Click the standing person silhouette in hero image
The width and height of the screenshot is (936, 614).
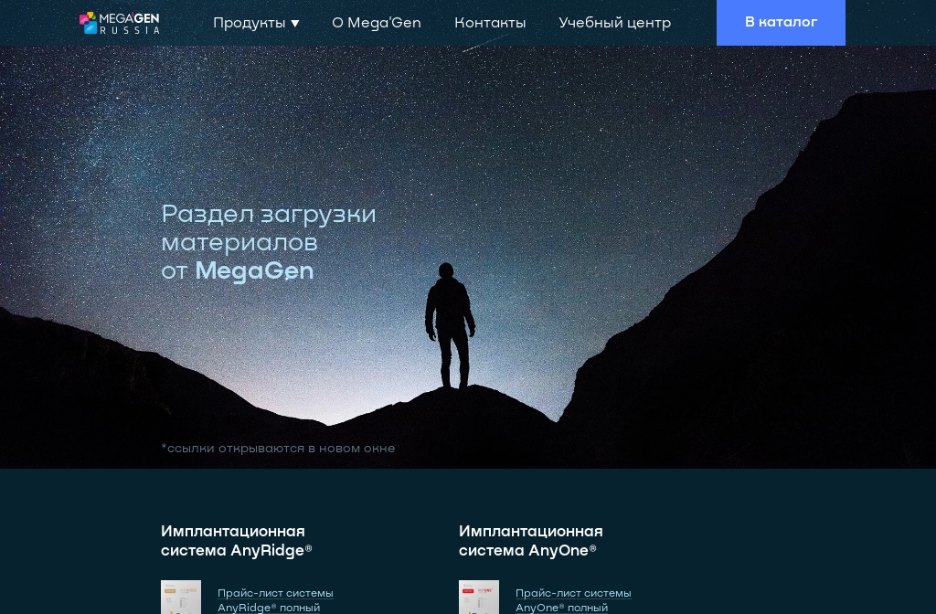click(450, 325)
